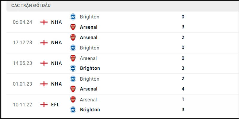Click England flag in 14.05.23 row
Image resolution: width=239 pixels, height=119 pixels.
(44, 63)
